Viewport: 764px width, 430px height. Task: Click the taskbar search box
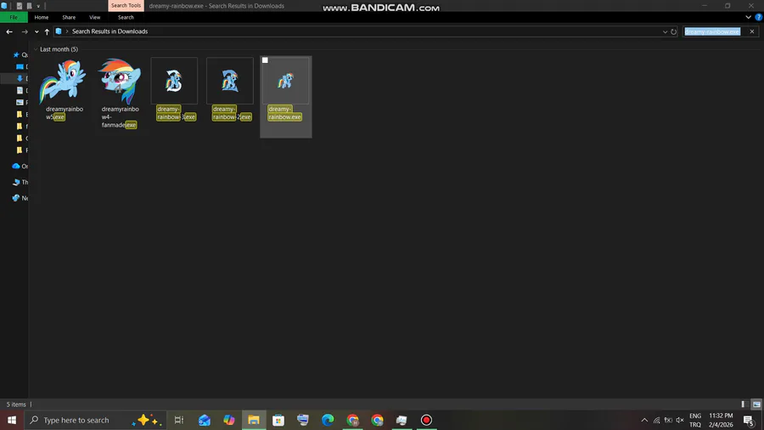pos(95,420)
